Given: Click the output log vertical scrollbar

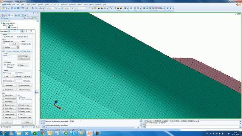Looking at the screenshot, I should coord(140,124).
